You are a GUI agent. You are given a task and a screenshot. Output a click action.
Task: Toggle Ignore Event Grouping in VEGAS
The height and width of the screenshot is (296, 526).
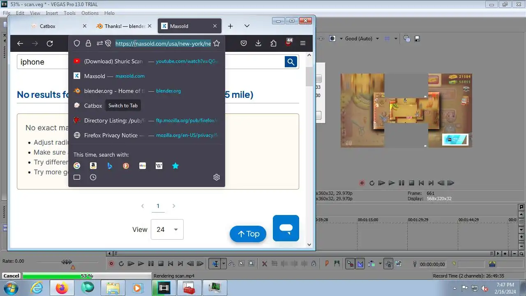point(399,264)
